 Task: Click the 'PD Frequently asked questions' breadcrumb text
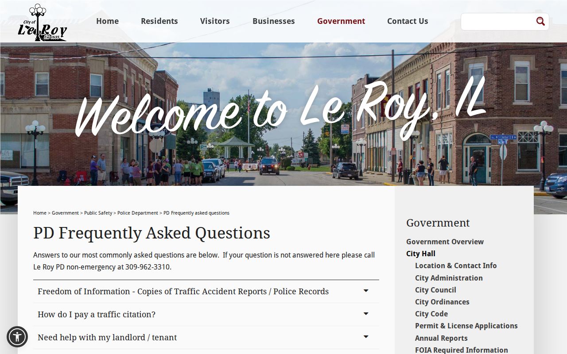click(196, 213)
